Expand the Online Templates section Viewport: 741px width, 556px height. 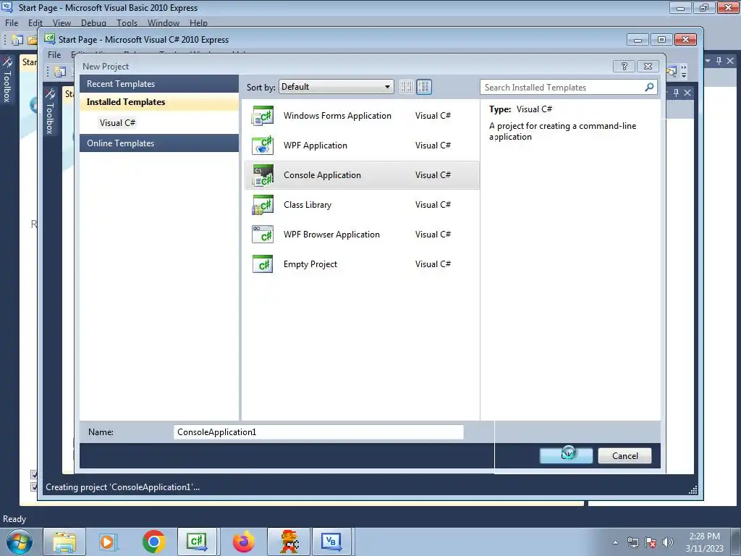[158, 143]
